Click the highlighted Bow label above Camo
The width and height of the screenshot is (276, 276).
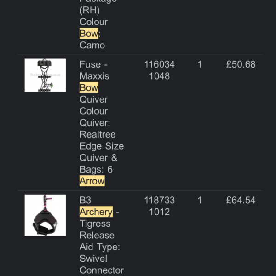point(89,33)
